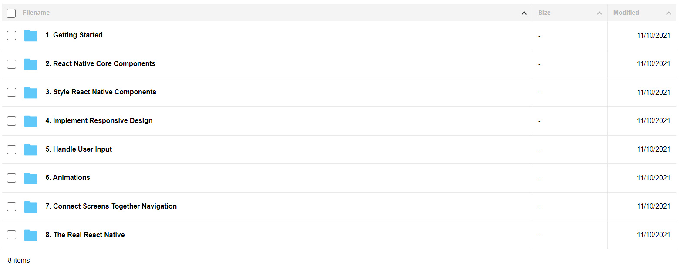This screenshot has width=687, height=269.
Task: Tick the checkbox for '1. Getting Started'
Action: 12,35
